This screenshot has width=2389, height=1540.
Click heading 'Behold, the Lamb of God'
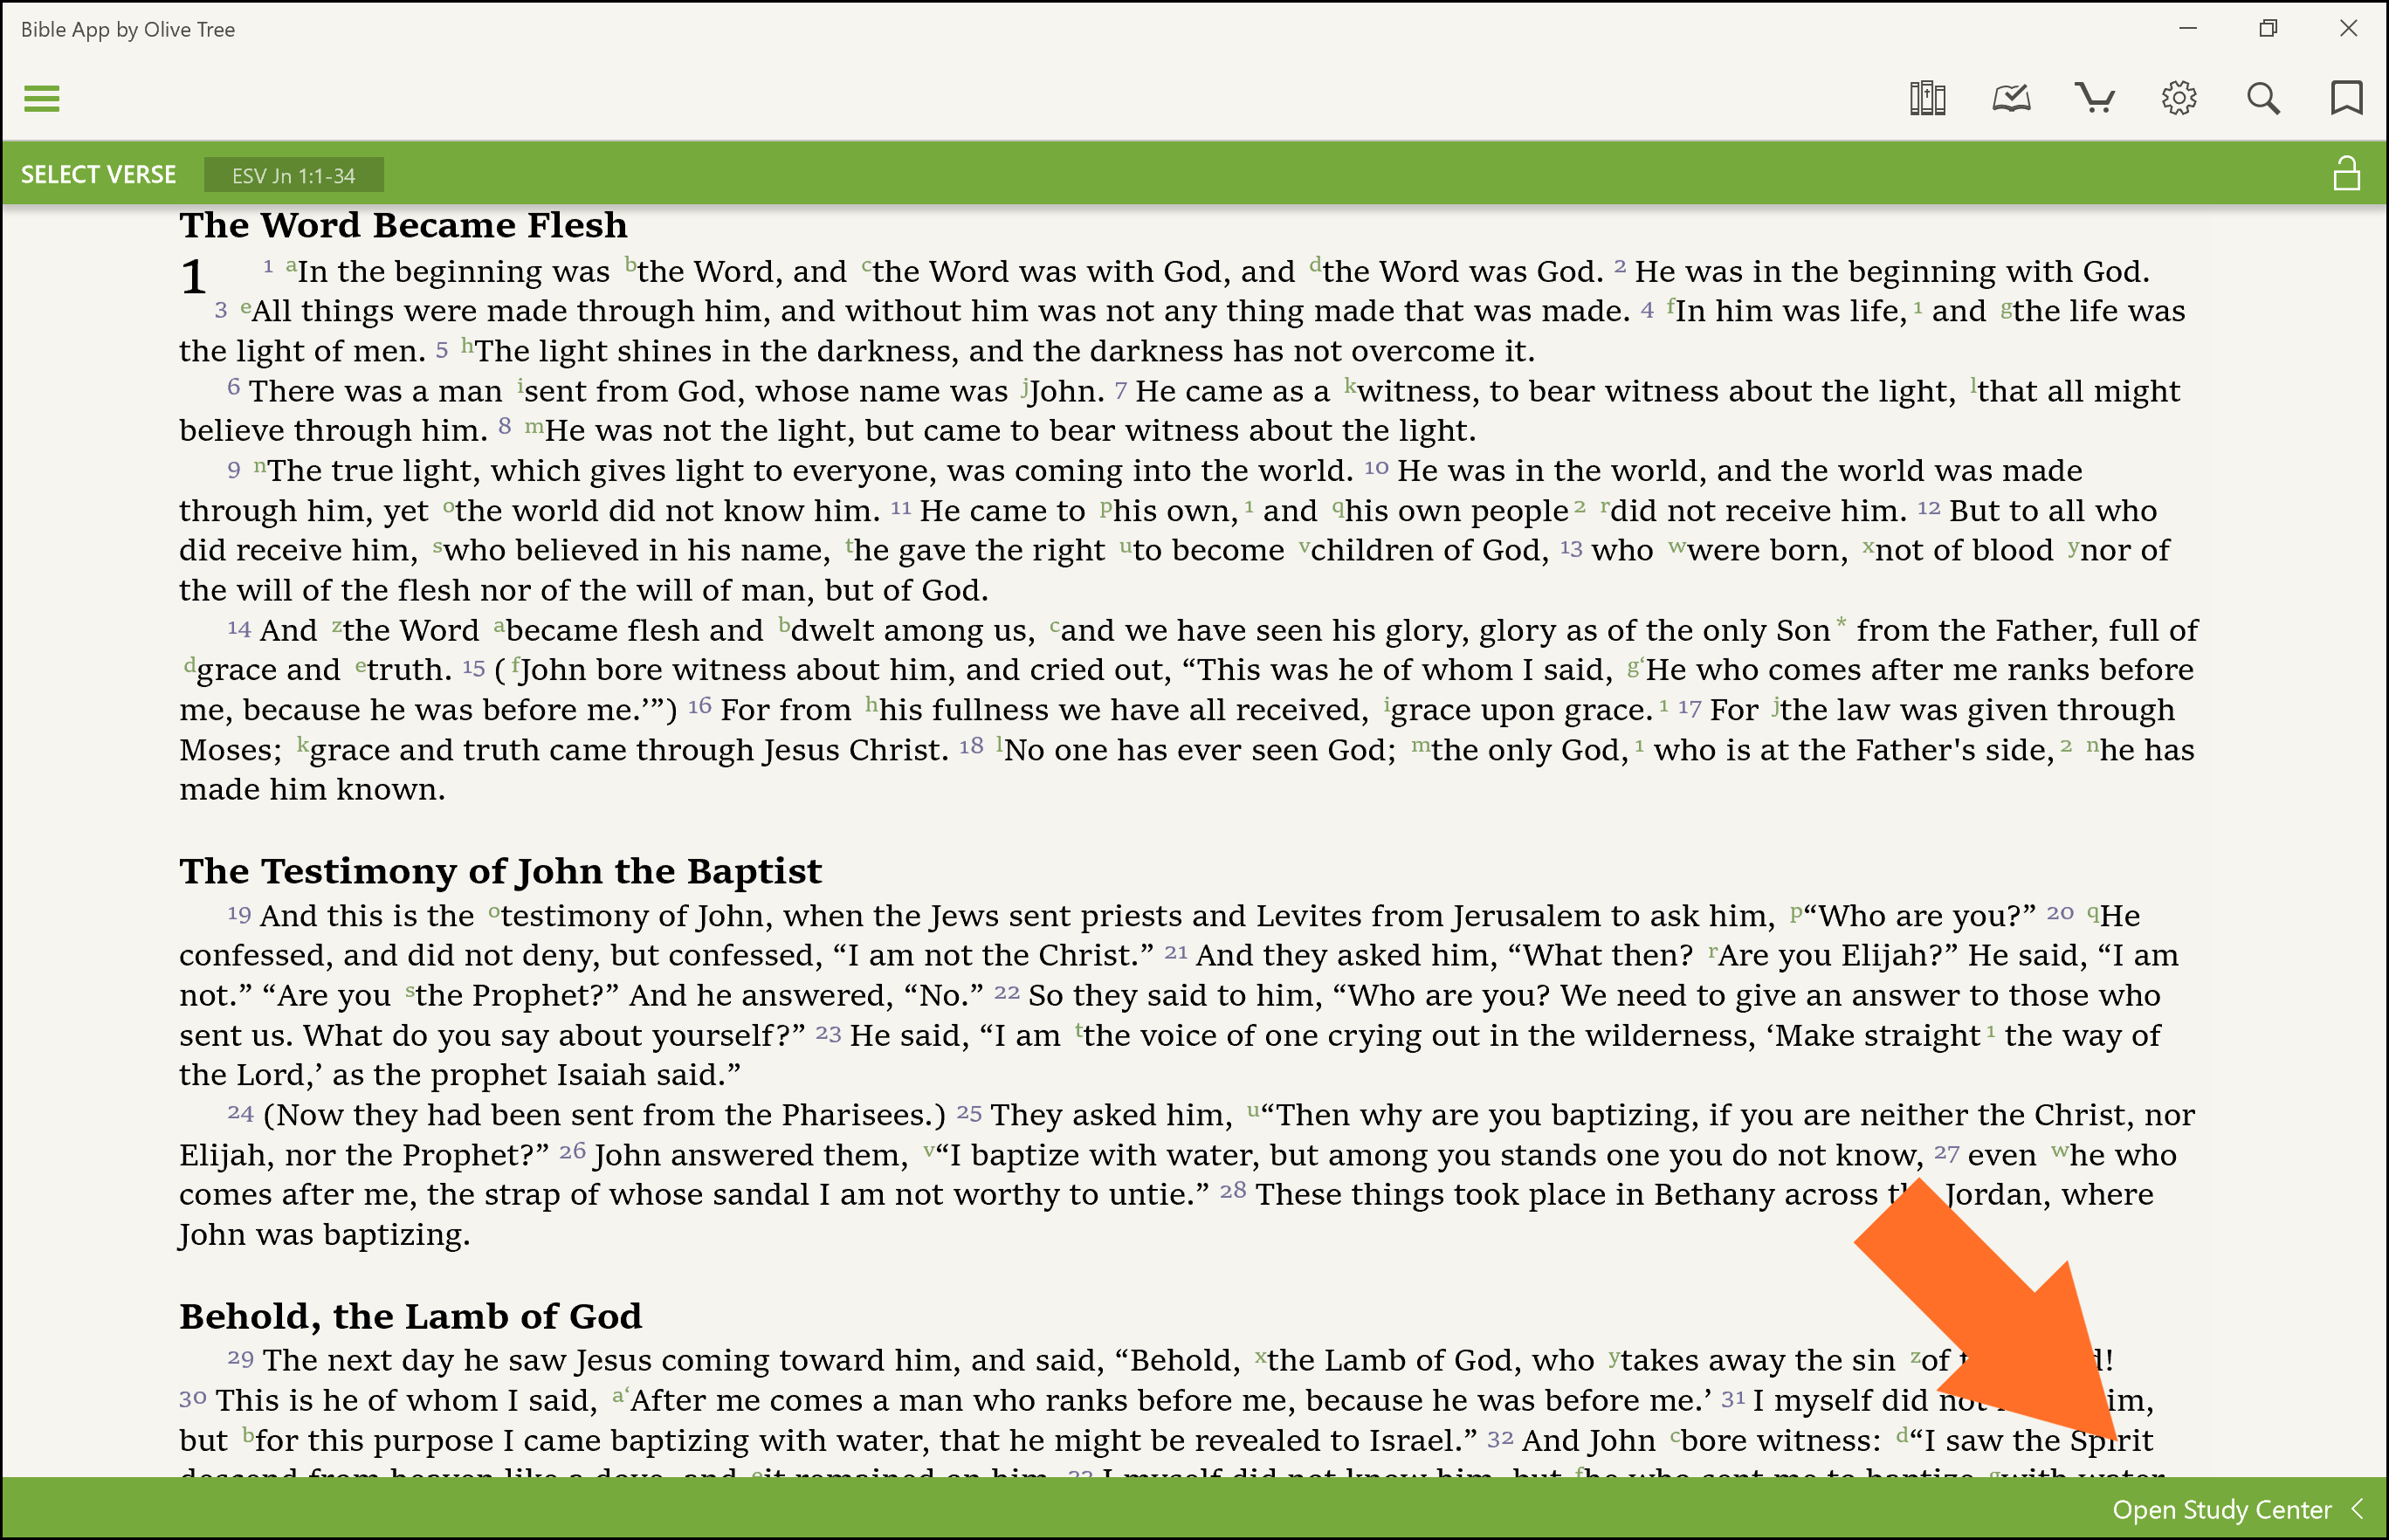410,1316
